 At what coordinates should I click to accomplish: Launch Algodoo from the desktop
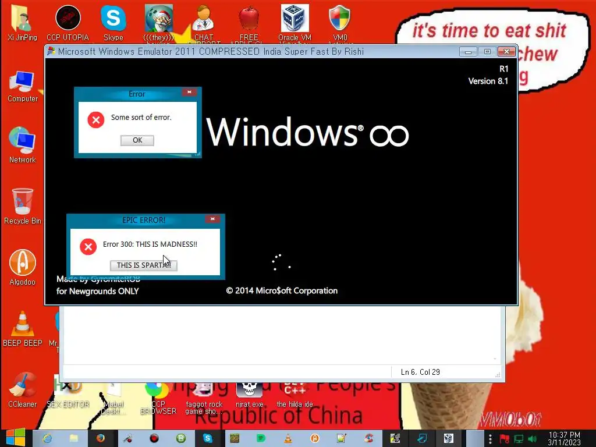pos(23,267)
